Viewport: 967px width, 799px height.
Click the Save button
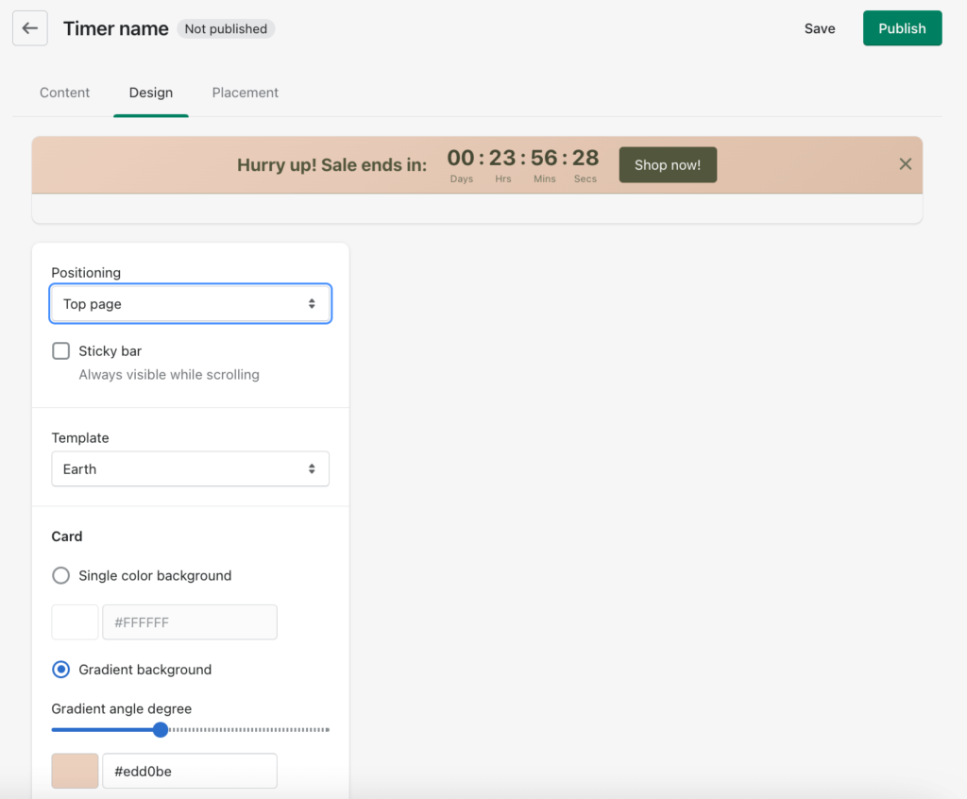[819, 28]
